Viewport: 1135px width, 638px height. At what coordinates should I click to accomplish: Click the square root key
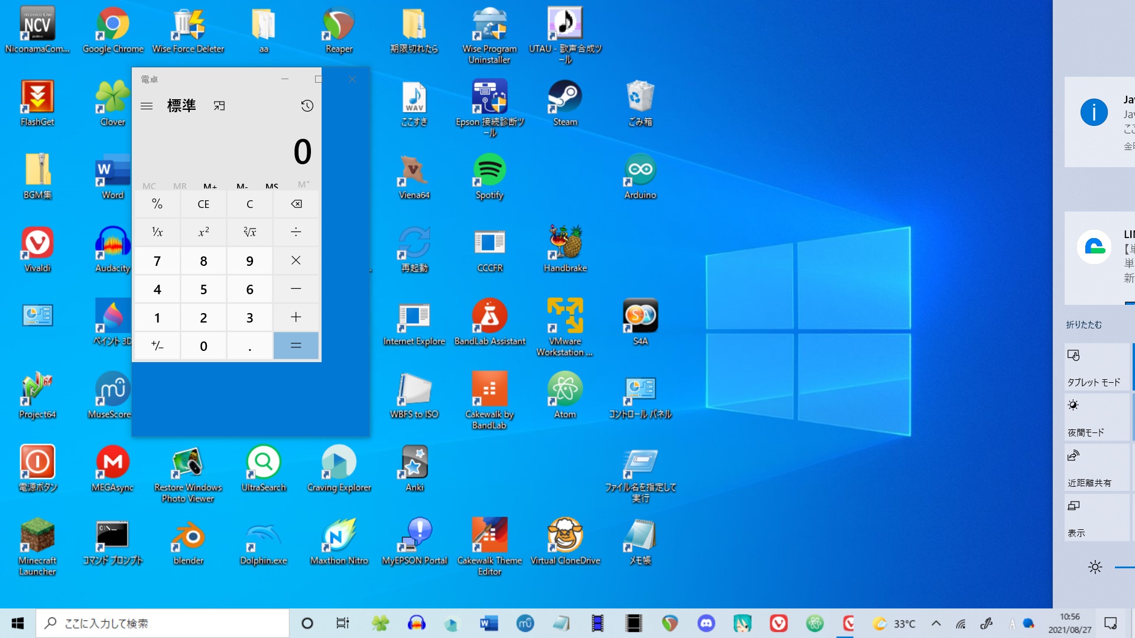coord(249,232)
